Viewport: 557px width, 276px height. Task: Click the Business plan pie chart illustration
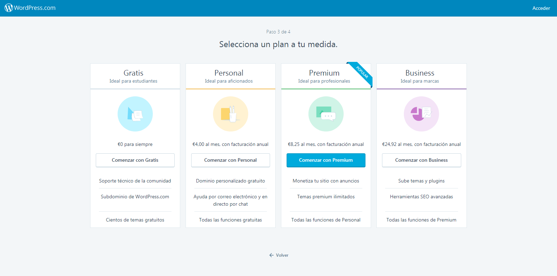click(421, 114)
